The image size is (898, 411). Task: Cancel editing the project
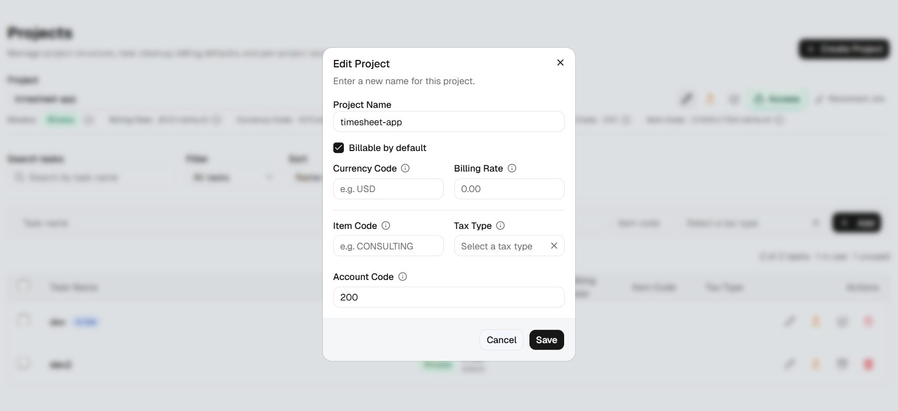tap(502, 340)
